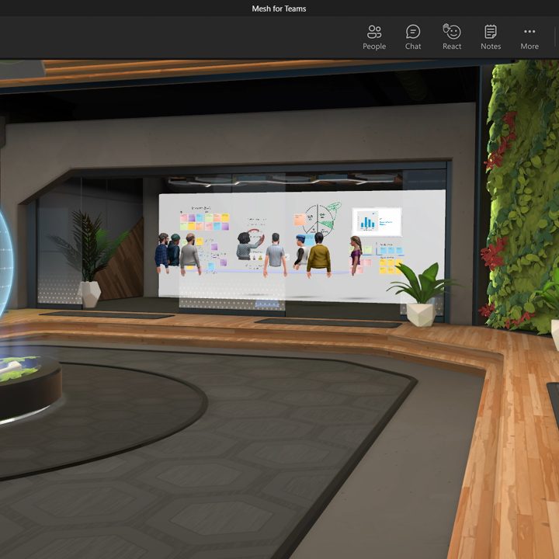
Task: Click the React emoji icon
Action: 452,36
